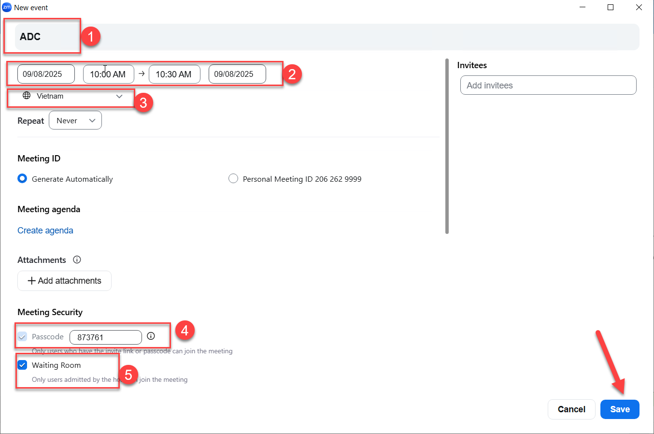Open the Create agenda link
The image size is (654, 434).
point(45,231)
